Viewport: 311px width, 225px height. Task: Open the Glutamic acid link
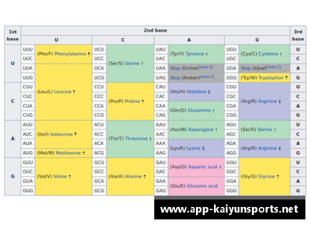coord(202,186)
